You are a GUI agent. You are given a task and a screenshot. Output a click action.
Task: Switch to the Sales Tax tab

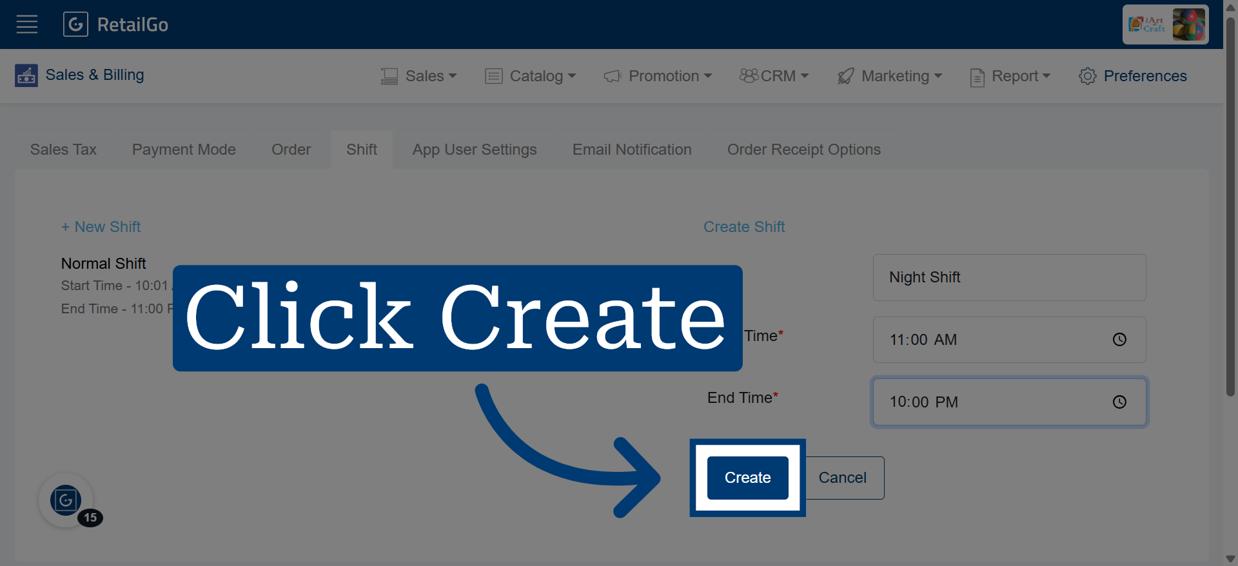pos(63,150)
